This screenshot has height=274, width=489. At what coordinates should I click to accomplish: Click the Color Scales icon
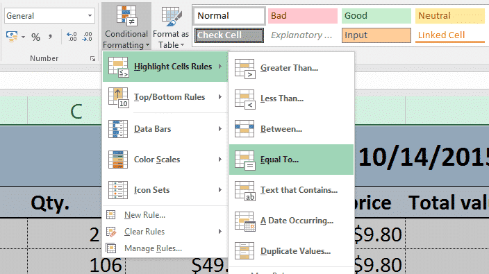(118, 160)
